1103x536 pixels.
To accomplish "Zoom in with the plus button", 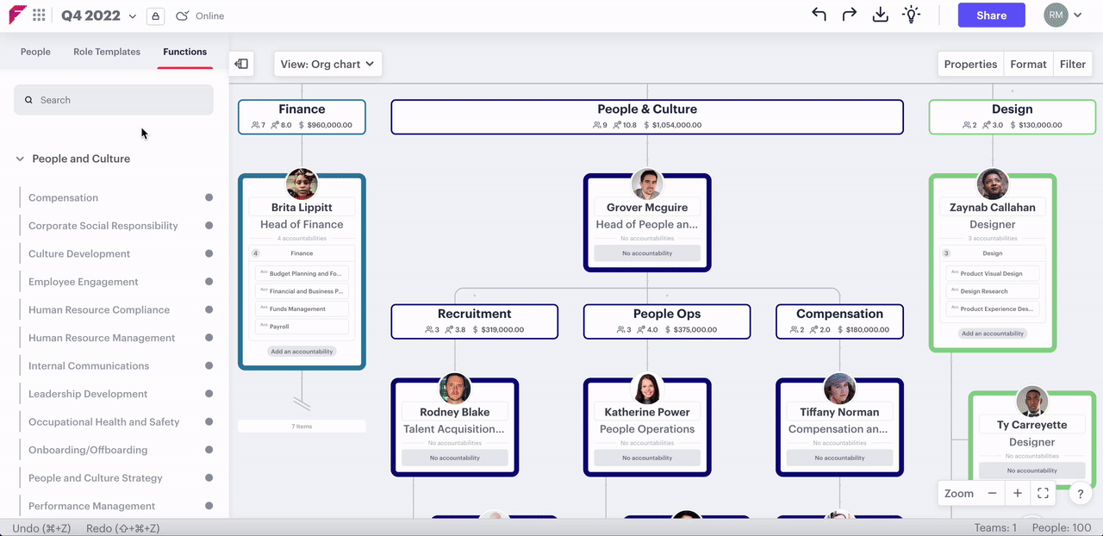I will tap(1018, 493).
